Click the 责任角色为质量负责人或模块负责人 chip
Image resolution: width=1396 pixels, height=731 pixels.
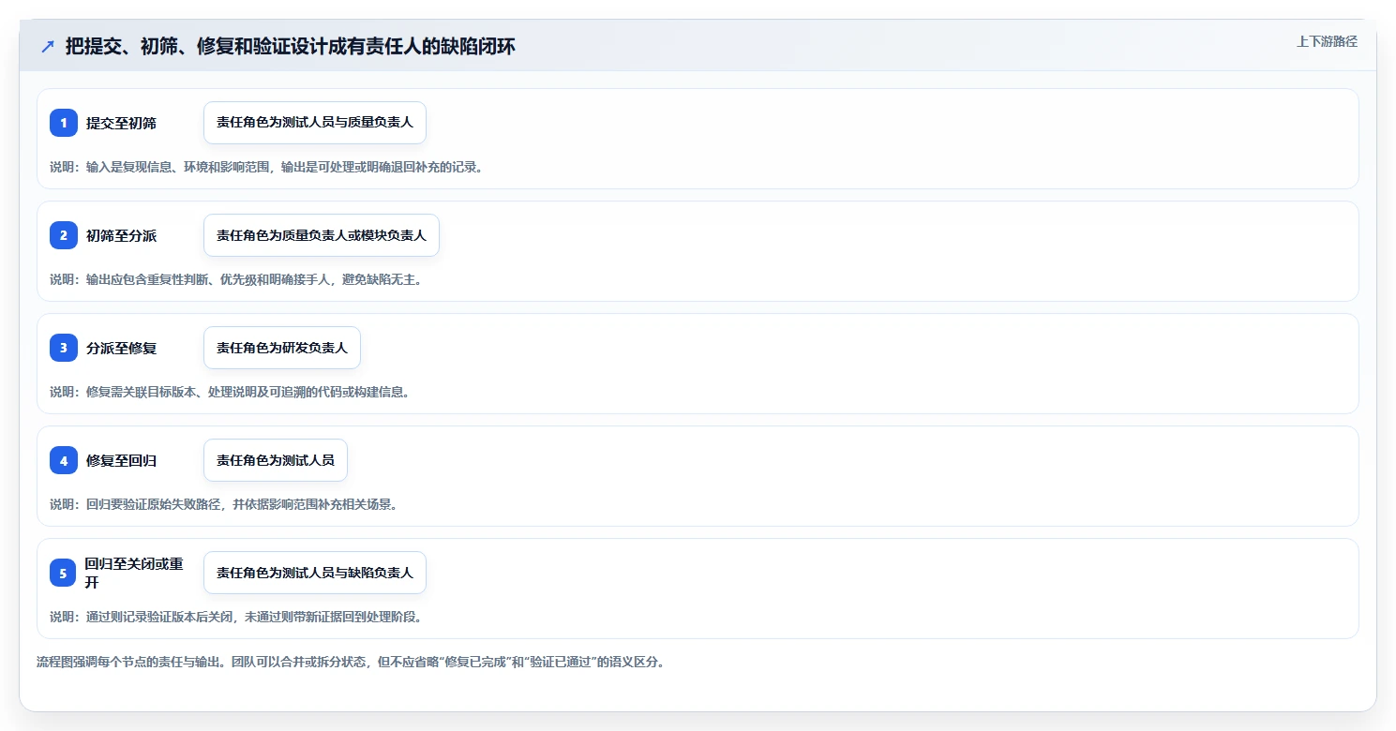point(322,235)
